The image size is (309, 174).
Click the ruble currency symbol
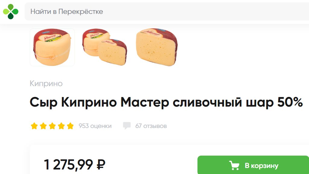coord(101,164)
